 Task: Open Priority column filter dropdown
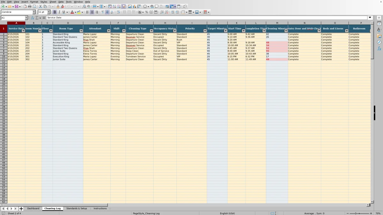pyautogui.click(x=205, y=31)
